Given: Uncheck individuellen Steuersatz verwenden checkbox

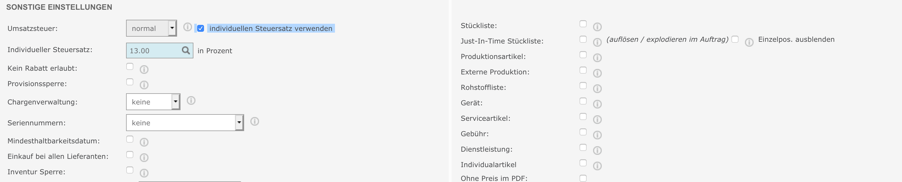Looking at the screenshot, I should [x=200, y=28].
